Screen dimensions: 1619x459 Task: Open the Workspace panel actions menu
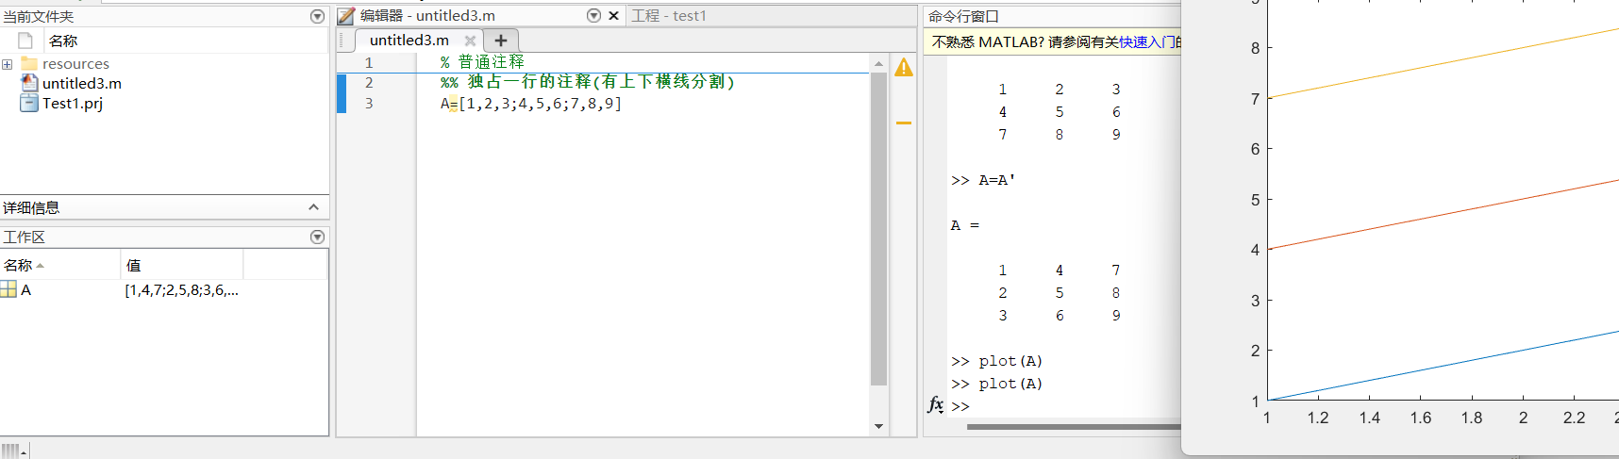(x=317, y=237)
